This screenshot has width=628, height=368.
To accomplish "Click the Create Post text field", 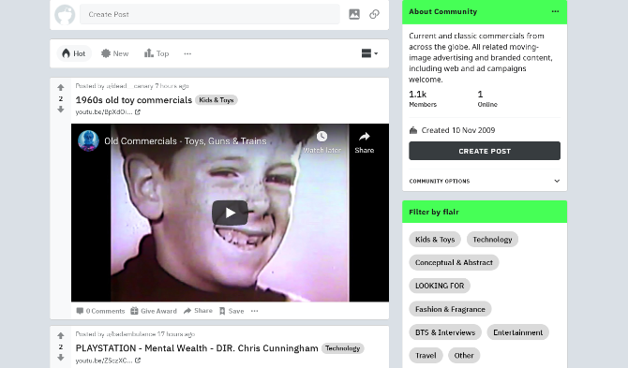I will tap(209, 14).
